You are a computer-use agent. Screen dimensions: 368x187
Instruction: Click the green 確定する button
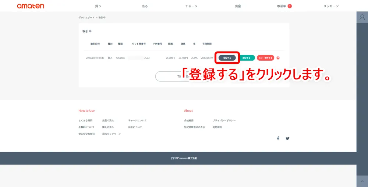point(246,58)
